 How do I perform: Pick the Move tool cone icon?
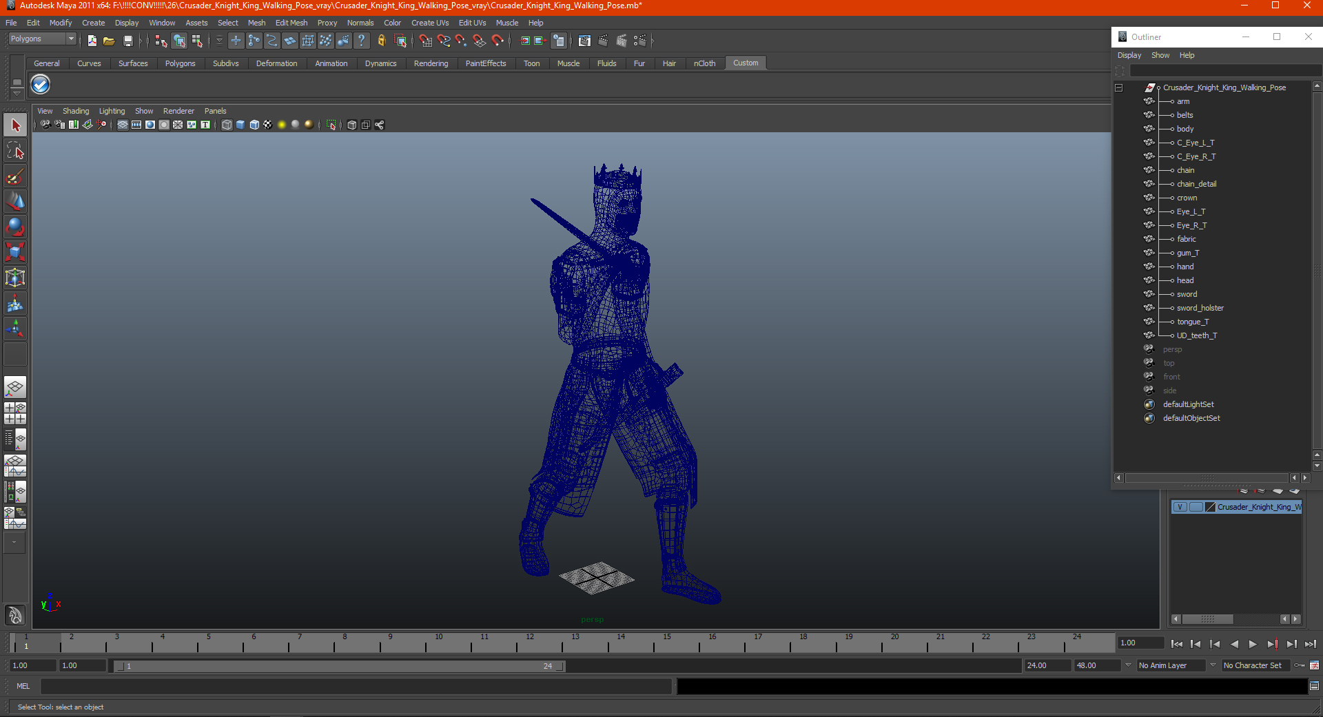click(15, 201)
